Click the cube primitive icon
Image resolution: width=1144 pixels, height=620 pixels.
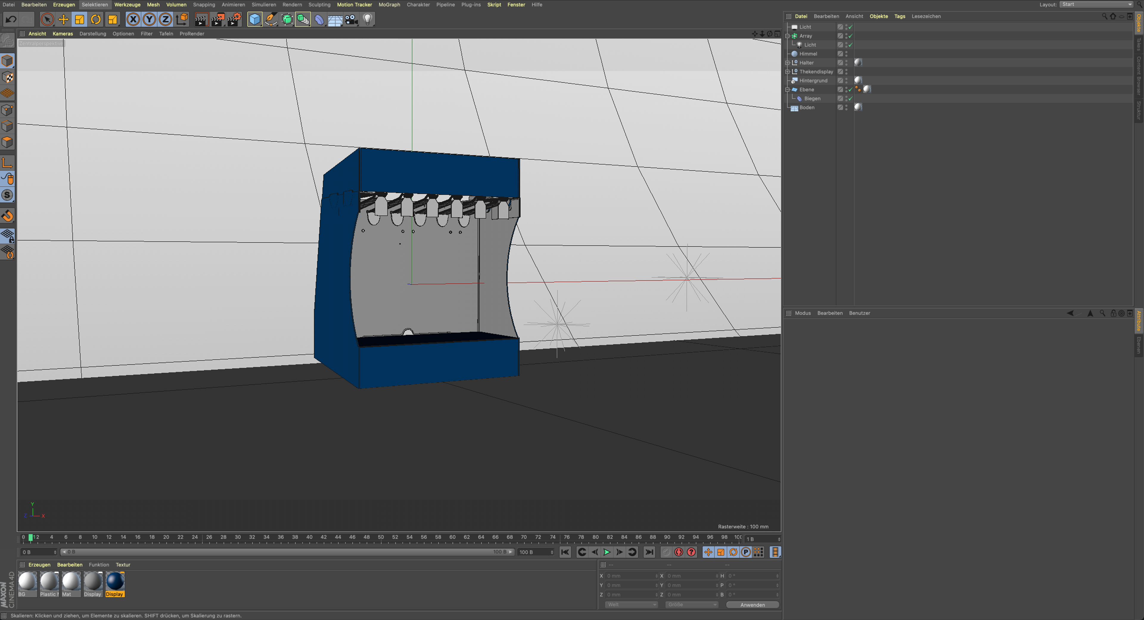click(x=254, y=20)
